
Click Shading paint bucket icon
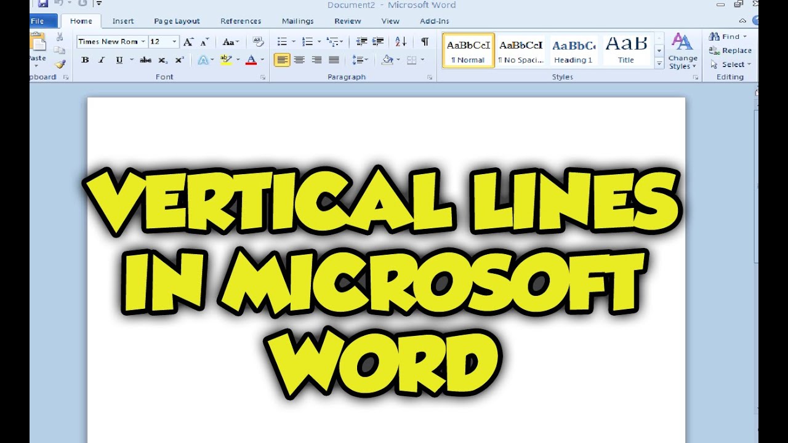(x=387, y=60)
